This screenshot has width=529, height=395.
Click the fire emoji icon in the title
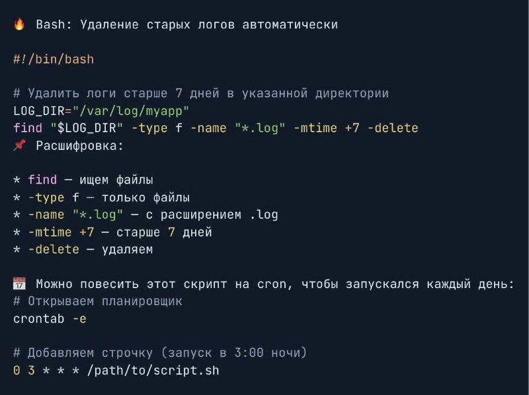(19, 24)
